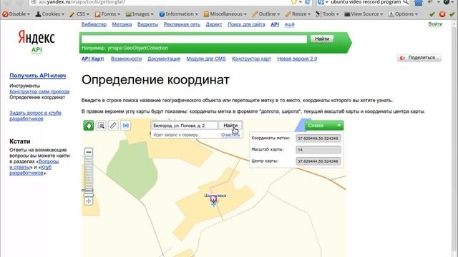
Task: Click the page vertical scrollbar
Action: point(454,138)
